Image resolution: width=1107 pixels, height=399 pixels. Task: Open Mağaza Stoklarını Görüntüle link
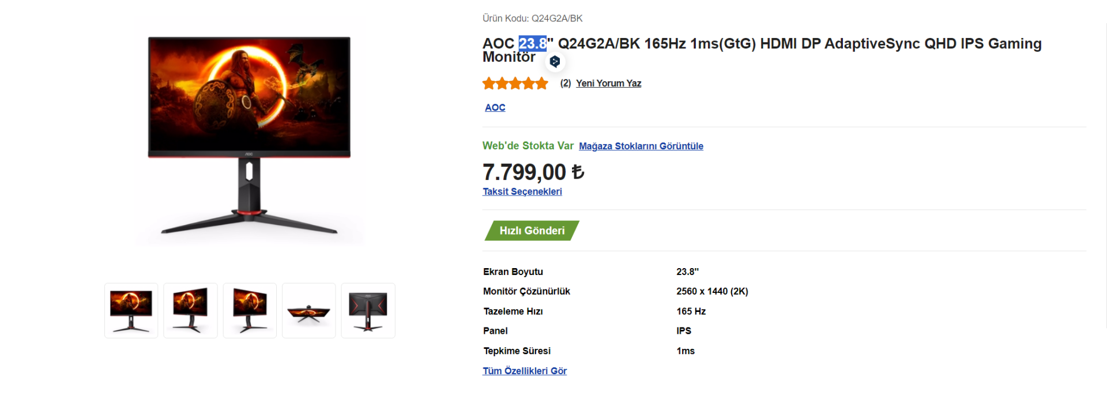641,146
